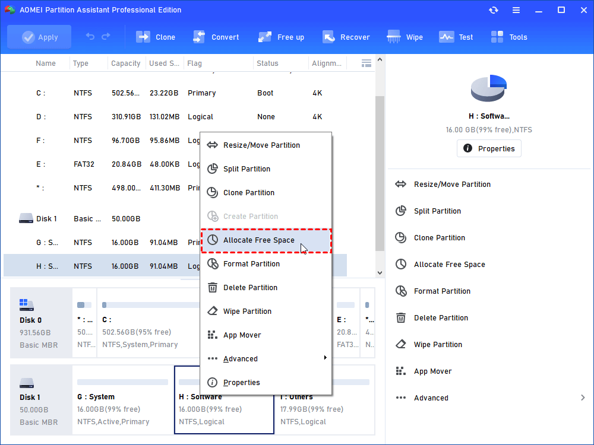
Task: Choose Wipe Partition in context menu
Action: tap(266, 311)
